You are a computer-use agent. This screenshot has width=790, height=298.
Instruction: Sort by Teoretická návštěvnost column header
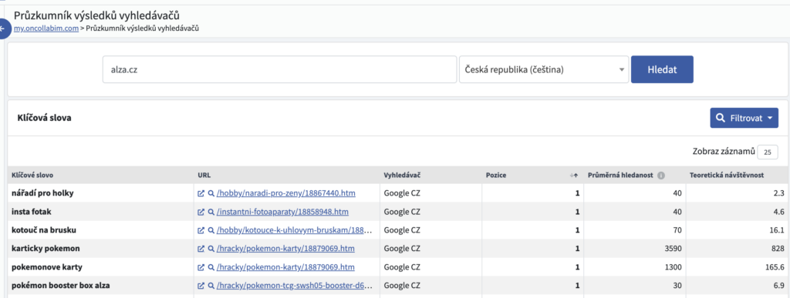pyautogui.click(x=727, y=176)
